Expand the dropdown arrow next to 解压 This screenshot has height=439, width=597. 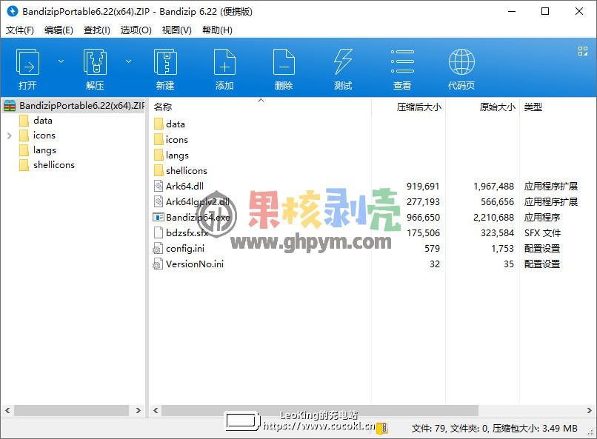click(x=129, y=61)
